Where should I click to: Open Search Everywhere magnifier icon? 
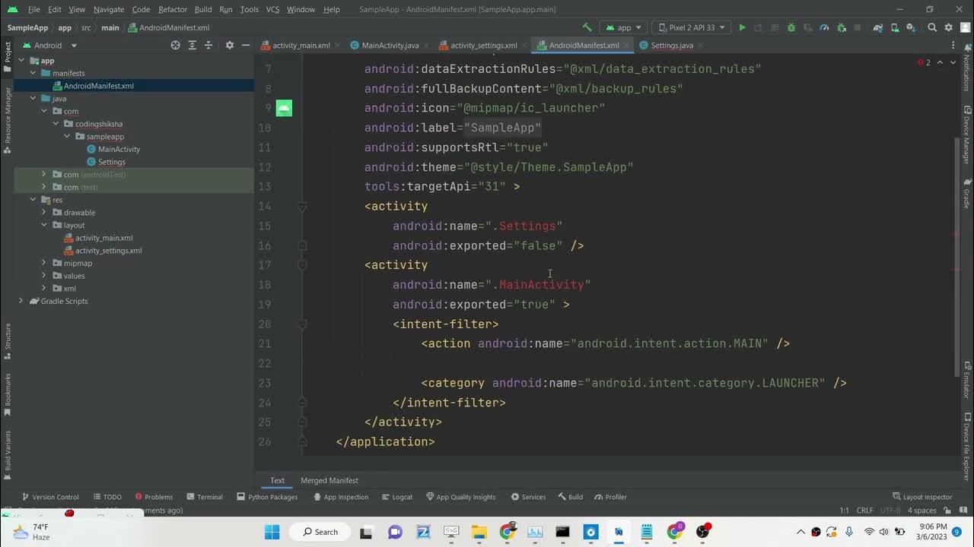pyautogui.click(x=932, y=27)
